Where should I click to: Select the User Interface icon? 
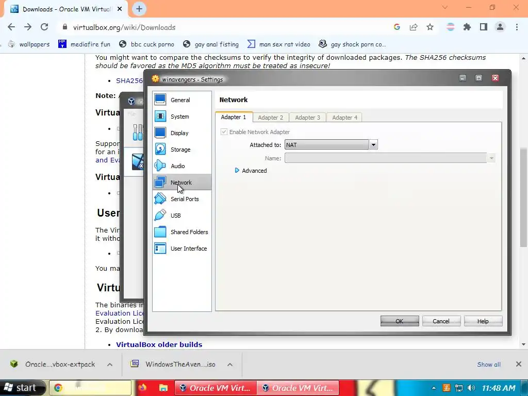pyautogui.click(x=160, y=248)
